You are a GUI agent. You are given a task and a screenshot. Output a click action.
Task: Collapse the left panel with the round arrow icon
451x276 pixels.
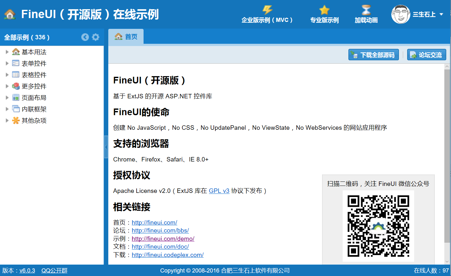point(85,37)
